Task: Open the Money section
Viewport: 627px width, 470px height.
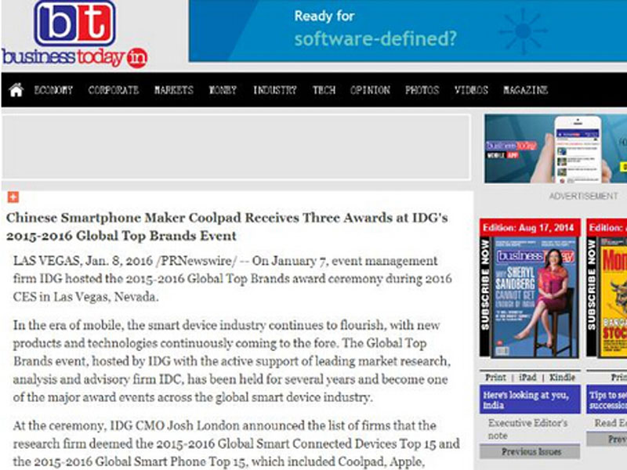Action: click(x=223, y=90)
